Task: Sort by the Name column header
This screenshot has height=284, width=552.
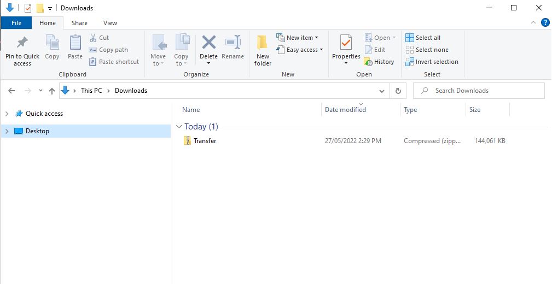Action: (191, 110)
